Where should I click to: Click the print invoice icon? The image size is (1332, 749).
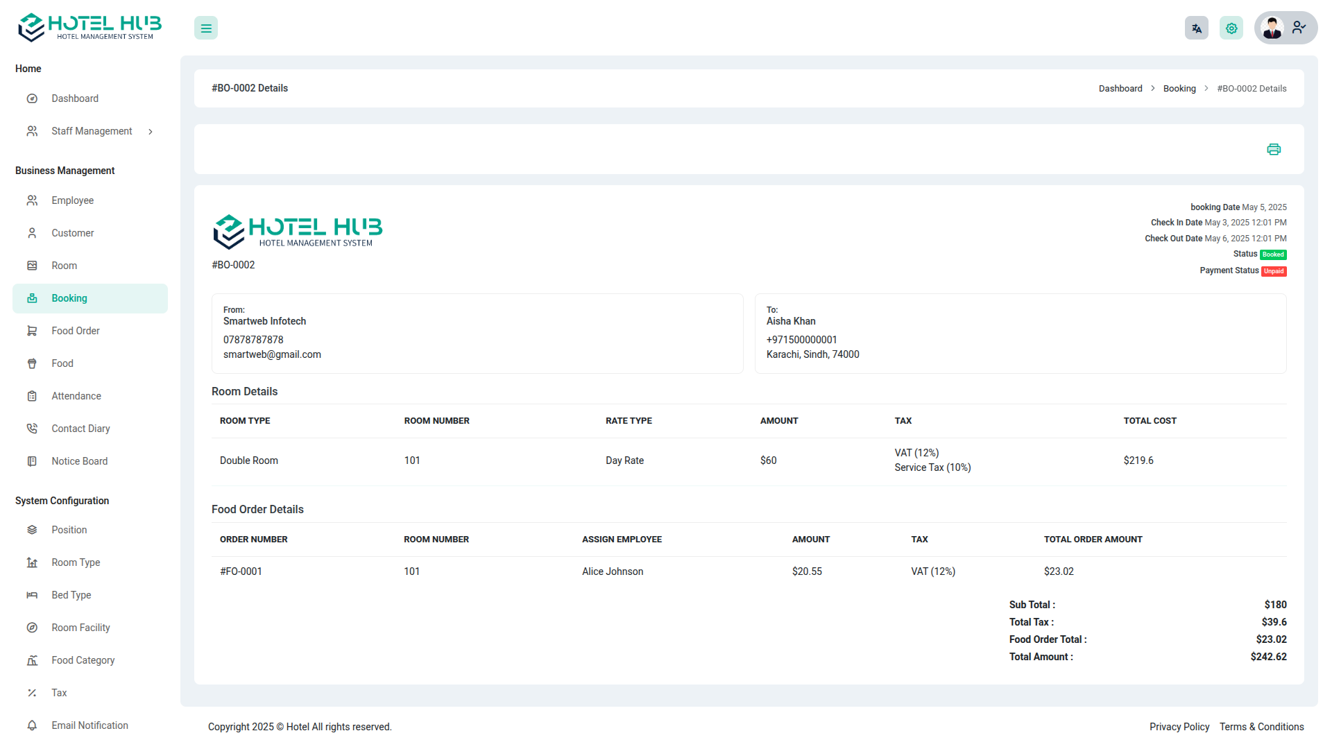click(1274, 149)
